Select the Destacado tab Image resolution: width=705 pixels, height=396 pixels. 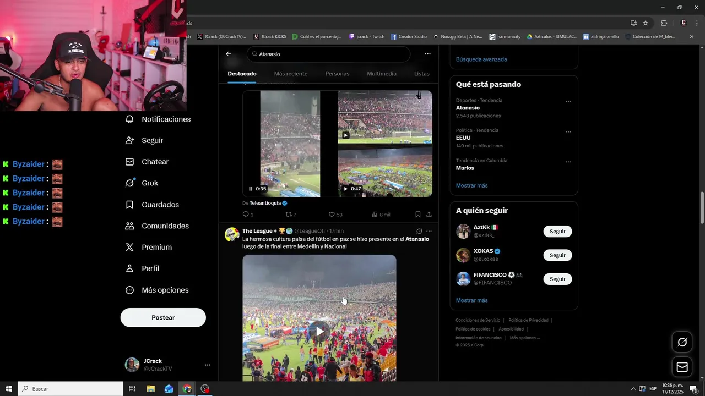(x=242, y=74)
